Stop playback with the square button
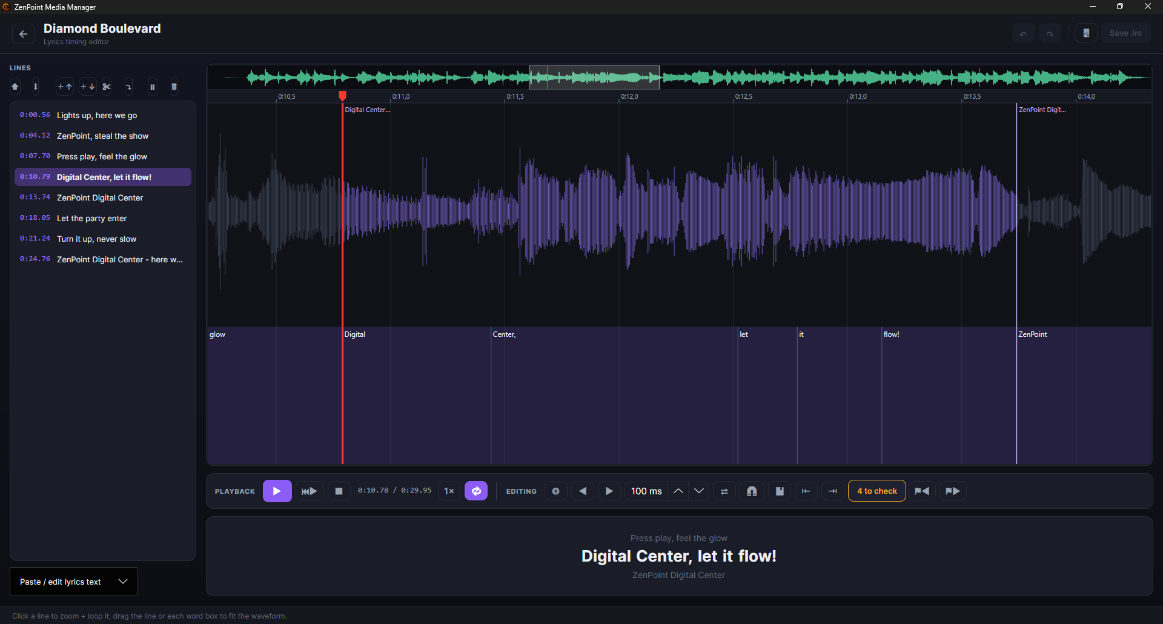1163x624 pixels. [339, 491]
